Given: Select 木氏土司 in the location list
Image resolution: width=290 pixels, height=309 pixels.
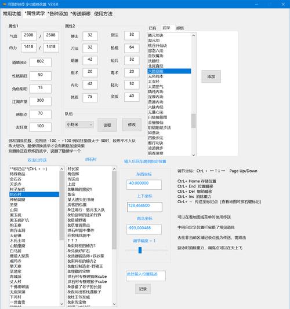Looking at the screenshot, I should pos(34,241).
